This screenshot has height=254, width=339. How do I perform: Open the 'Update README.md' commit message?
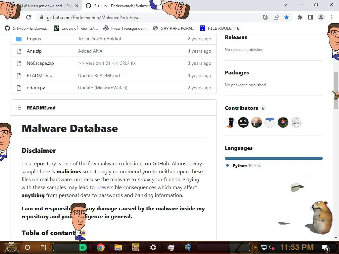pos(99,76)
